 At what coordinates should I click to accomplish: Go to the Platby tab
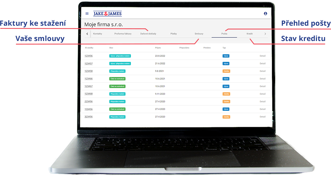click(174, 34)
